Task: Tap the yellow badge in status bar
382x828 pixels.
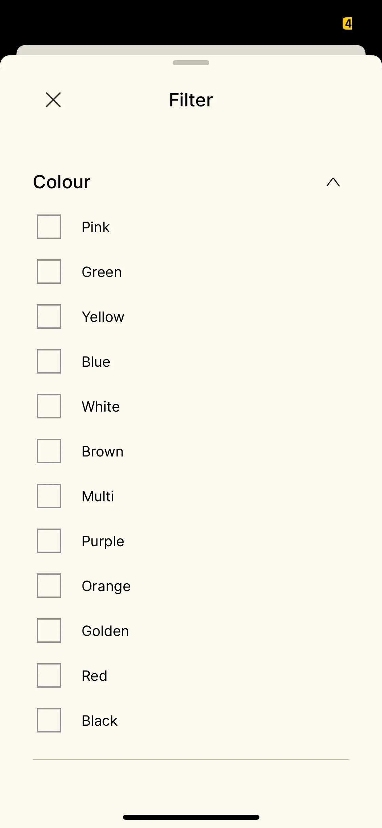Action: click(347, 23)
